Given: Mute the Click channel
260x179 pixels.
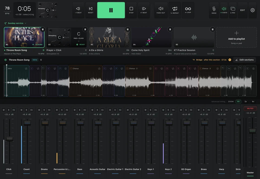Looking at the screenshot, I should click(x=4, y=110).
